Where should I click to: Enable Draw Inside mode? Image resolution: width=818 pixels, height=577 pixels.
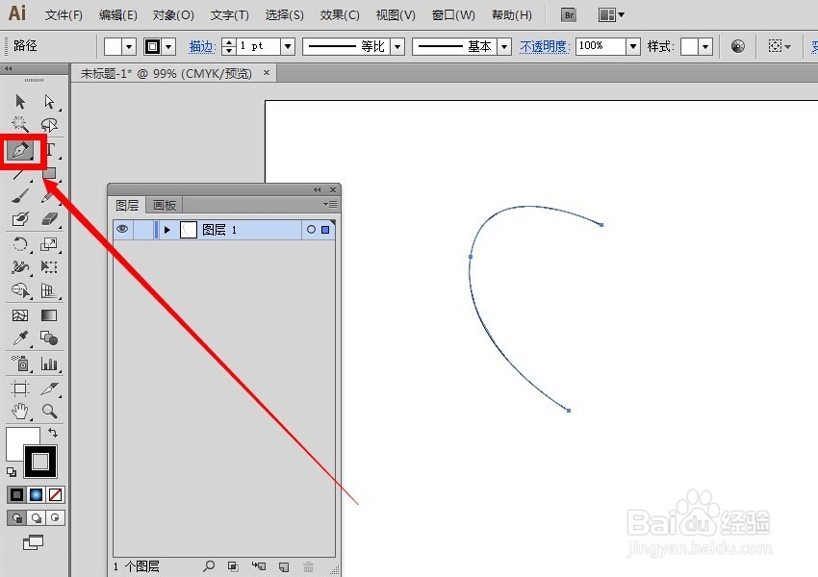55,518
